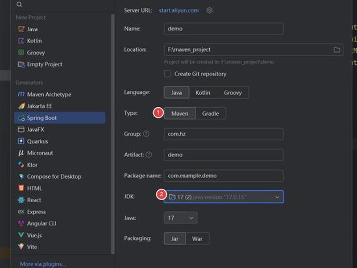Choose Compose for Desktop generator
Image resolution: width=357 pixels, height=268 pixels.
pyautogui.click(x=60, y=176)
